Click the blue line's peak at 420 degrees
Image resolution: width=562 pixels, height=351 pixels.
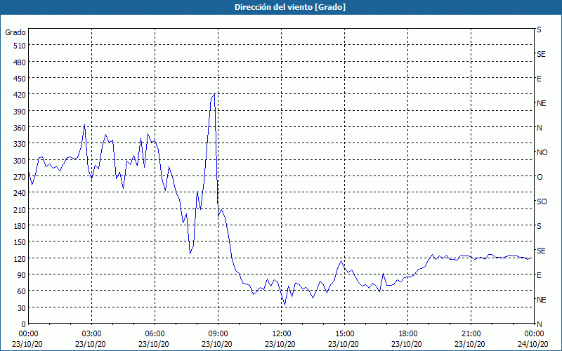(x=214, y=95)
